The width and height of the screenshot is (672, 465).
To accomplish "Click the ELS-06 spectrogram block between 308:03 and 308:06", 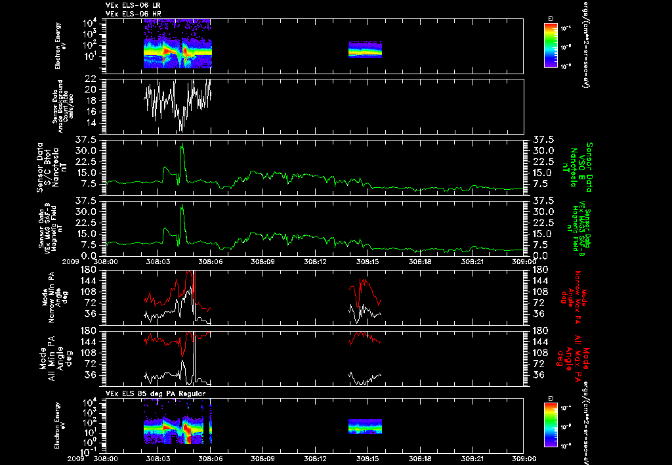I will [x=177, y=44].
